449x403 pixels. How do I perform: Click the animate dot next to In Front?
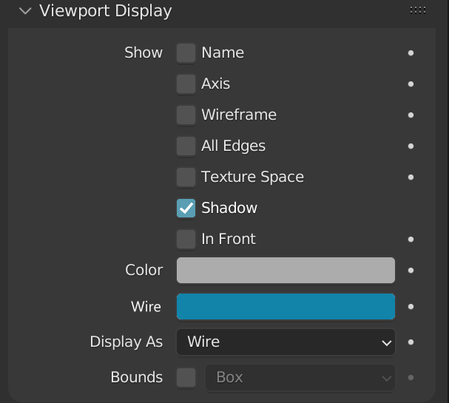click(411, 240)
